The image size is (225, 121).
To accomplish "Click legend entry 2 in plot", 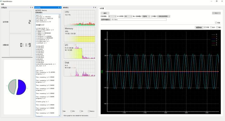I will 214,39.
